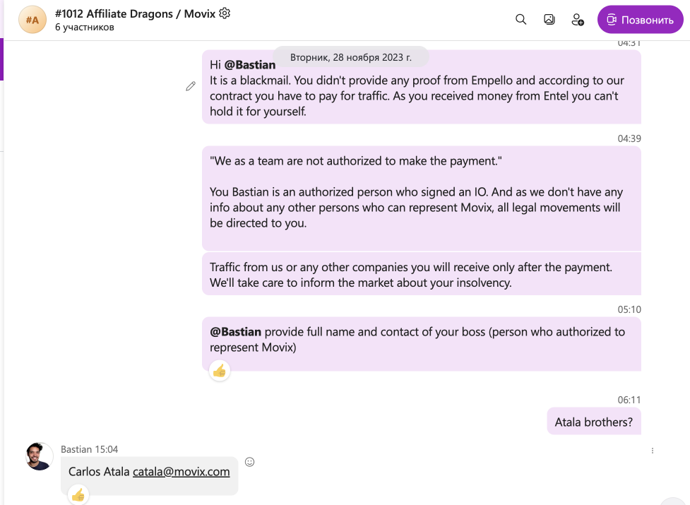The width and height of the screenshot is (690, 505).
Task: Click the @Bastian mention in the Hi message
Action: [249, 65]
